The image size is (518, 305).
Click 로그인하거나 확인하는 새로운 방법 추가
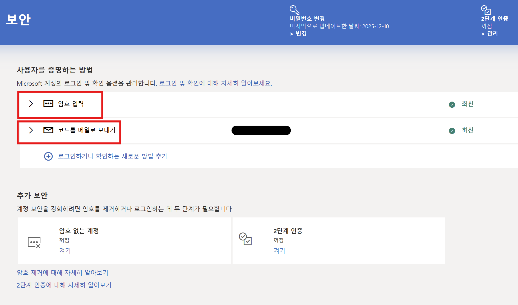click(x=113, y=156)
